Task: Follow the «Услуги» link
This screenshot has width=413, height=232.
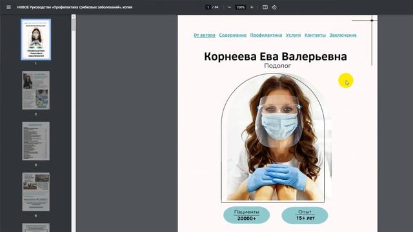Action: (293, 35)
